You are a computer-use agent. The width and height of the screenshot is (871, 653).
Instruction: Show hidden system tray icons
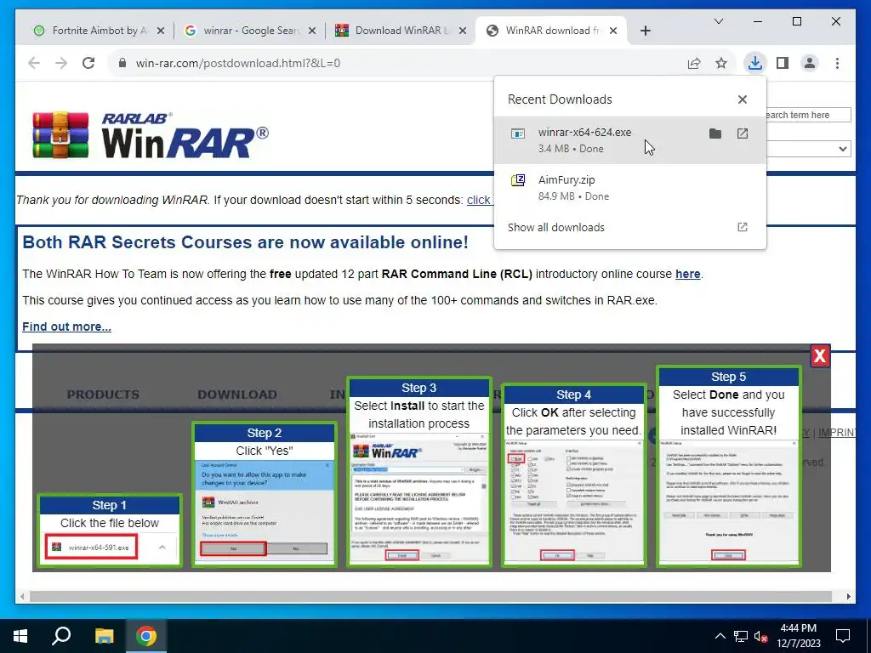pos(720,636)
